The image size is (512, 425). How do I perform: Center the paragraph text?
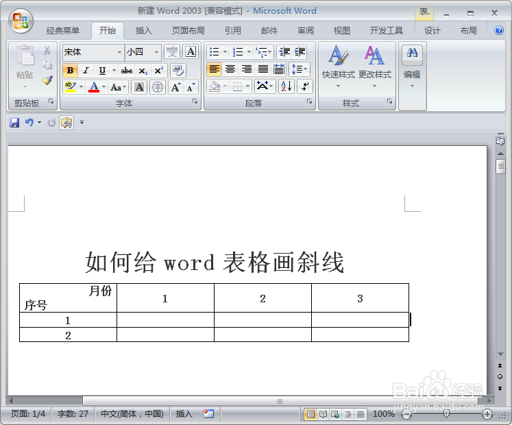click(230, 69)
